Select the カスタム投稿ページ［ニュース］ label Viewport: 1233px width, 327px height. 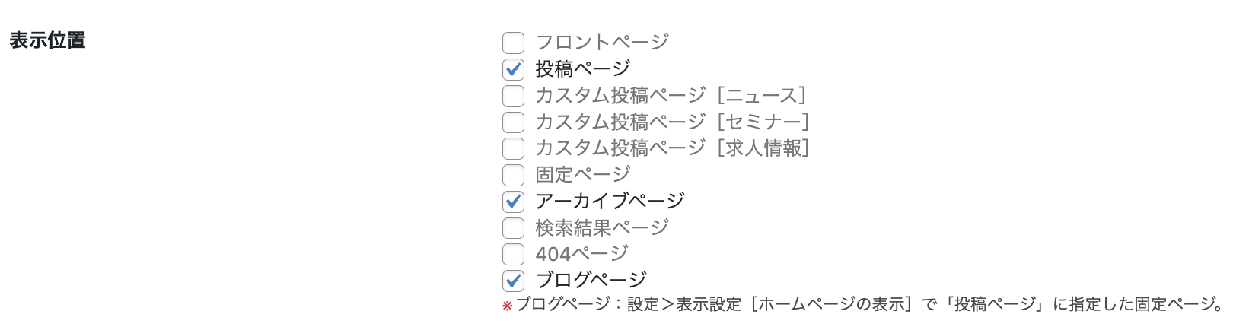click(671, 95)
